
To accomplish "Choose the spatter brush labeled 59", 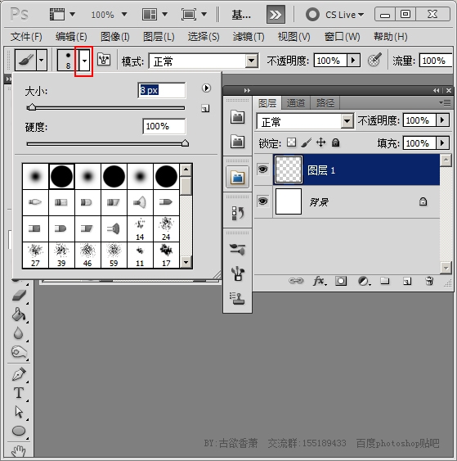I will [114, 255].
